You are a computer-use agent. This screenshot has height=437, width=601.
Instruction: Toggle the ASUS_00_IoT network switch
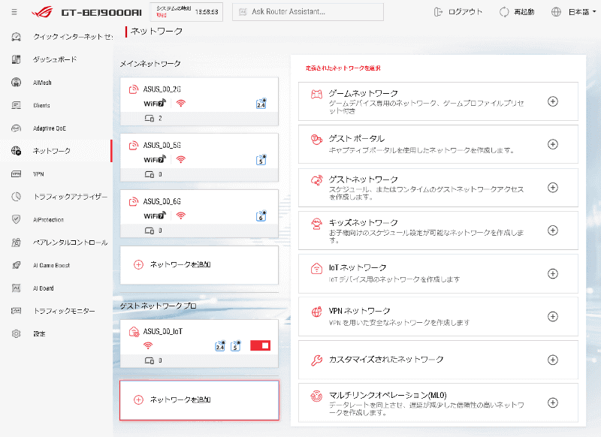click(x=260, y=345)
